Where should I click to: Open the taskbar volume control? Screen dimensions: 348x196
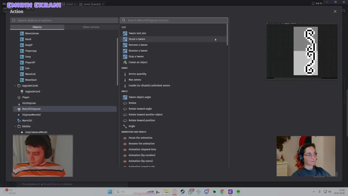[330, 192]
